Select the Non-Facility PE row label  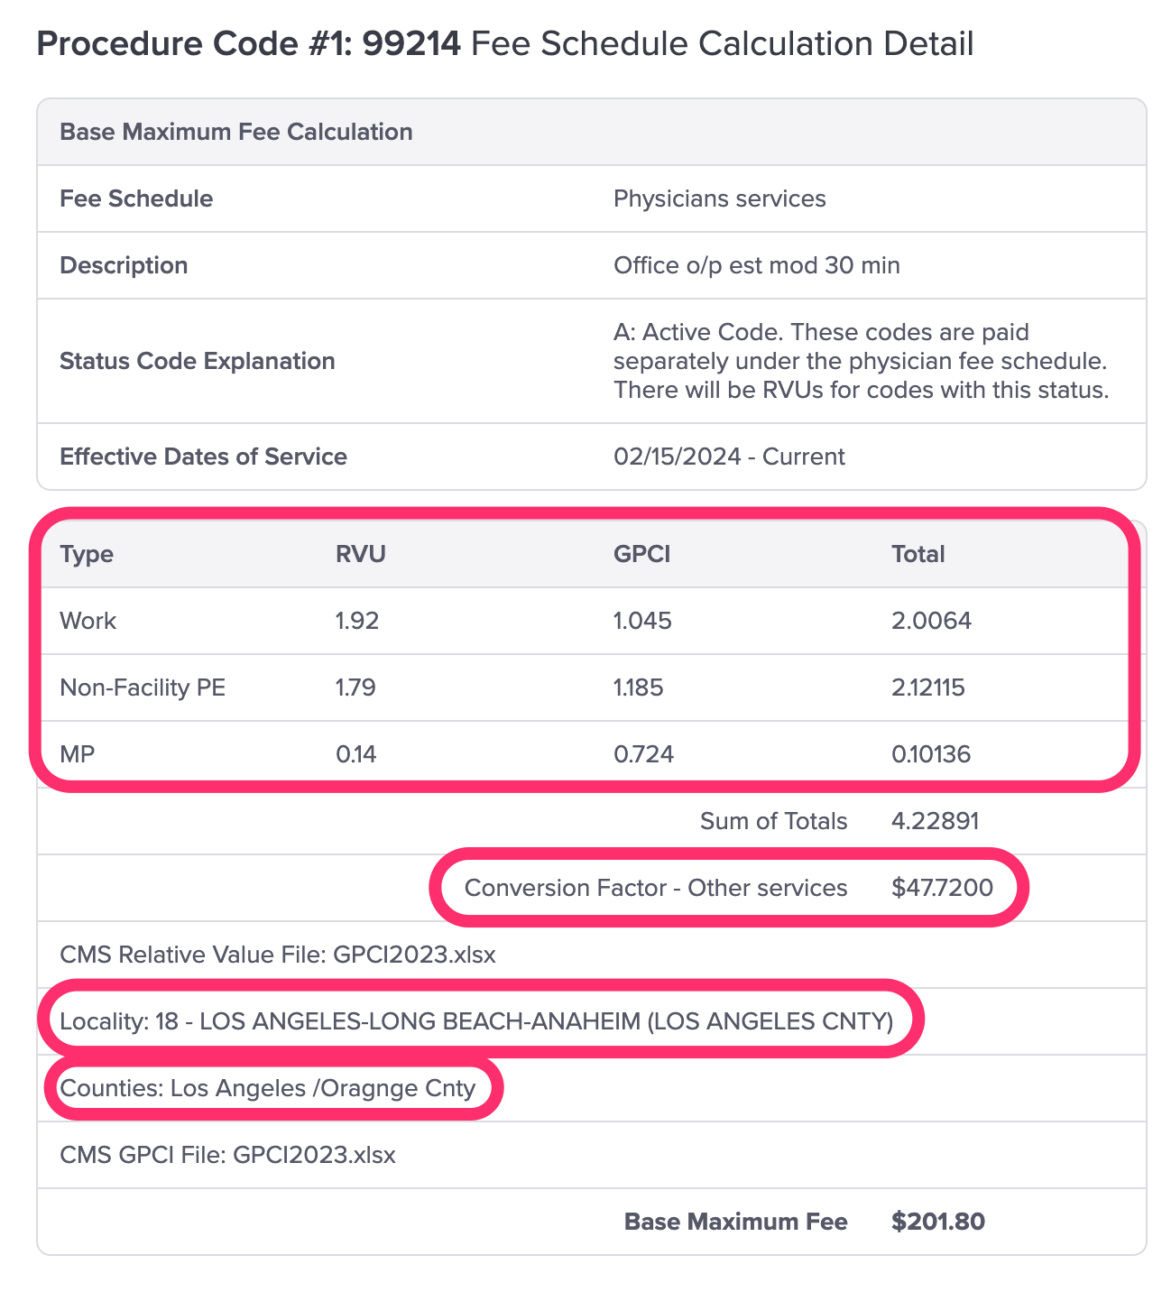coord(143,688)
